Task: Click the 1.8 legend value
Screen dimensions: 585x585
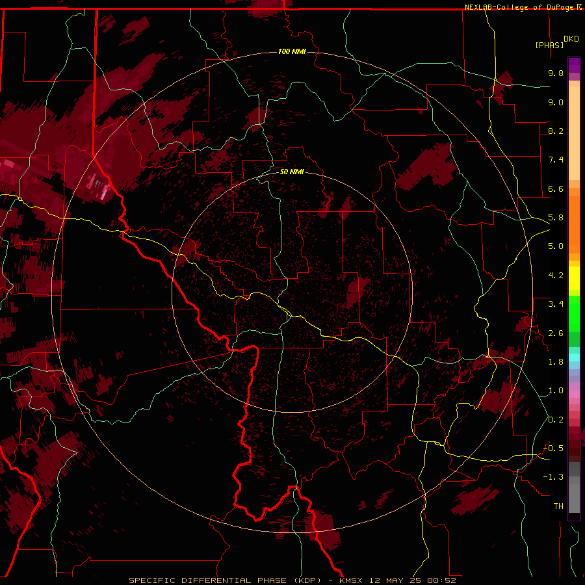Action: [x=556, y=362]
